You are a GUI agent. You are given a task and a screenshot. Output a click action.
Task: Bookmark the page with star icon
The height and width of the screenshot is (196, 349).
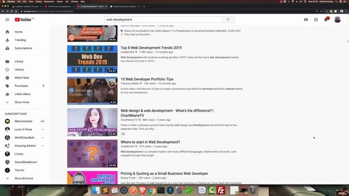coord(321,11)
